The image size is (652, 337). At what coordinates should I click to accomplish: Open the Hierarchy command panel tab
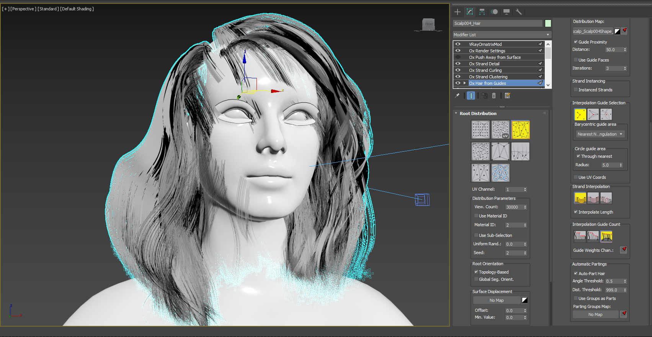pyautogui.click(x=482, y=12)
